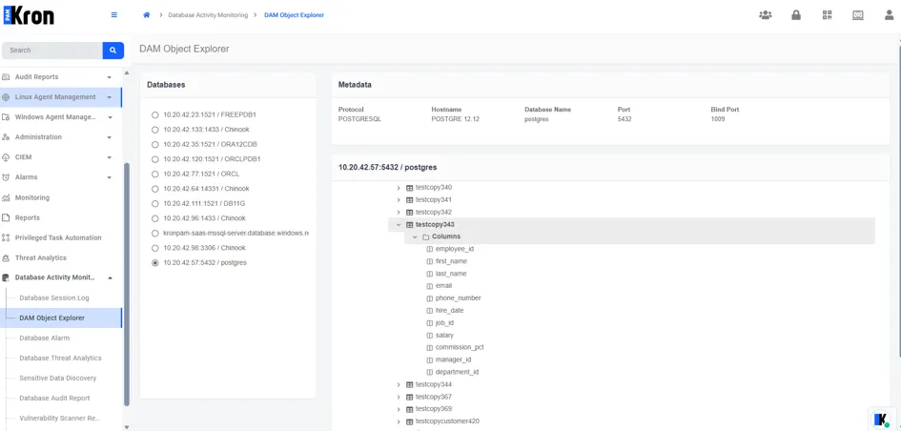
Task: Click the blue search magnifier button
Action: click(113, 50)
